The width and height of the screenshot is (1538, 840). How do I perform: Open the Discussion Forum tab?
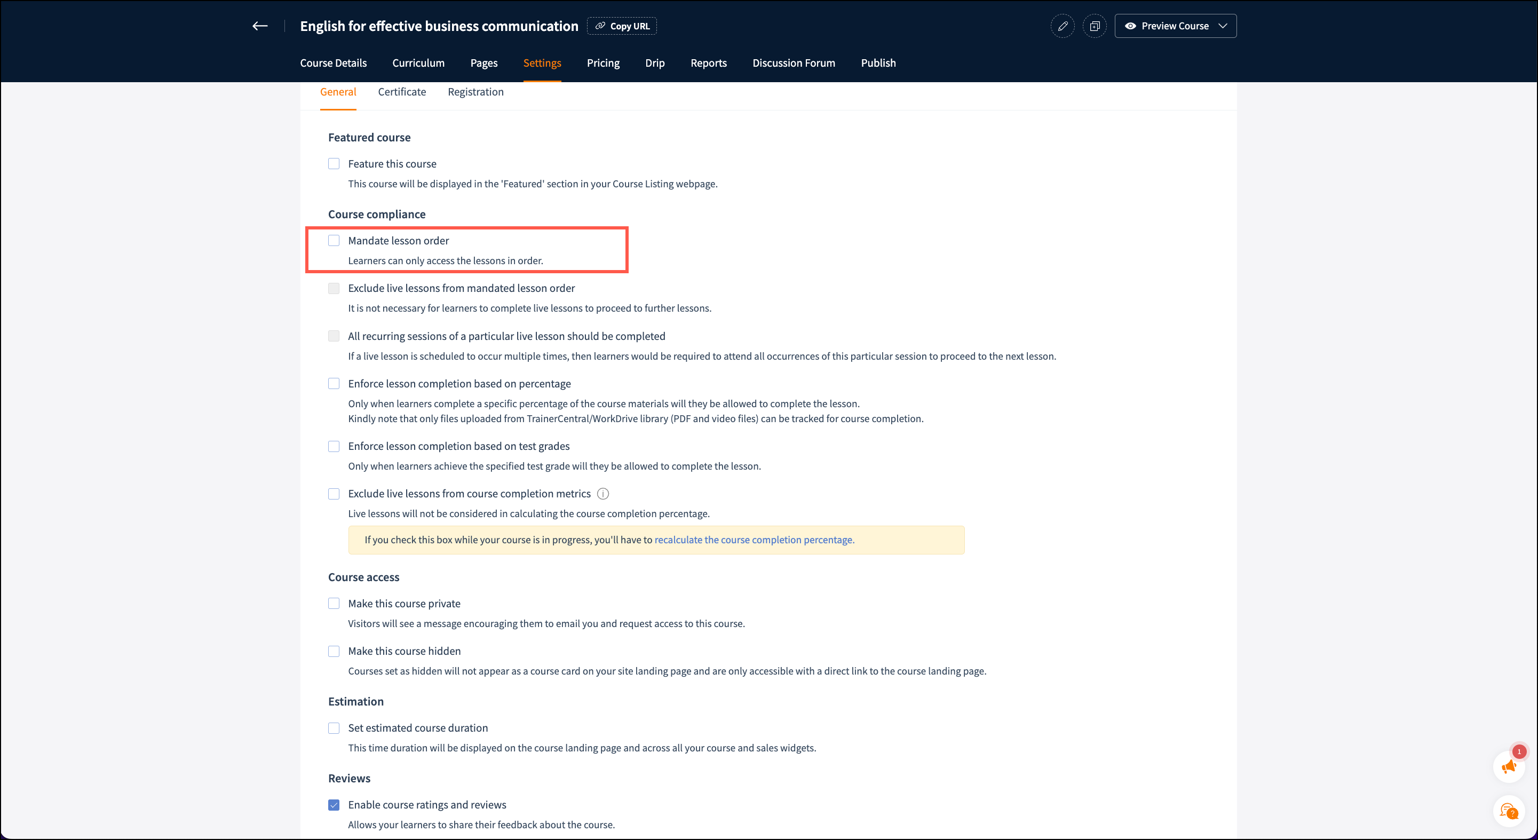(x=794, y=62)
